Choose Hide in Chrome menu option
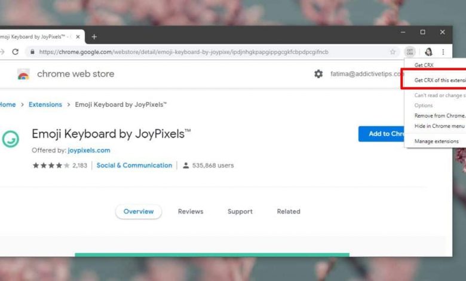Screen dimensions: 466x281 [x=439, y=126]
